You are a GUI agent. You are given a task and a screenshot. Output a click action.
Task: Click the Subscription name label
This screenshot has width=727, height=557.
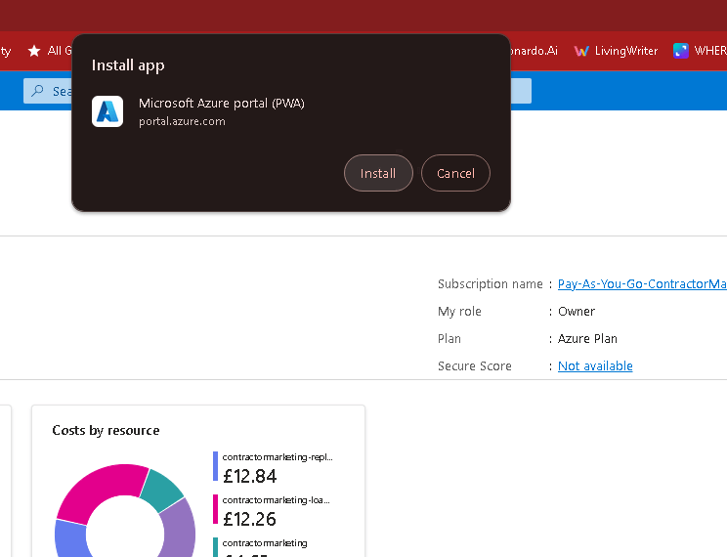tap(491, 283)
